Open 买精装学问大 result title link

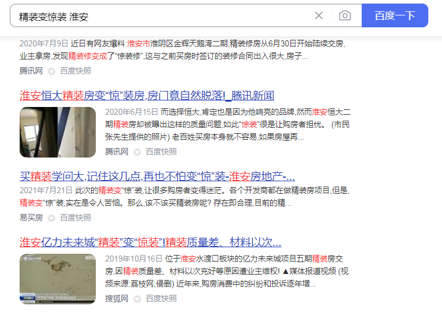click(x=157, y=177)
